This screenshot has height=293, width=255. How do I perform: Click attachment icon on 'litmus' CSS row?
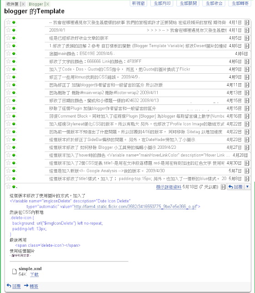pos(247,77)
